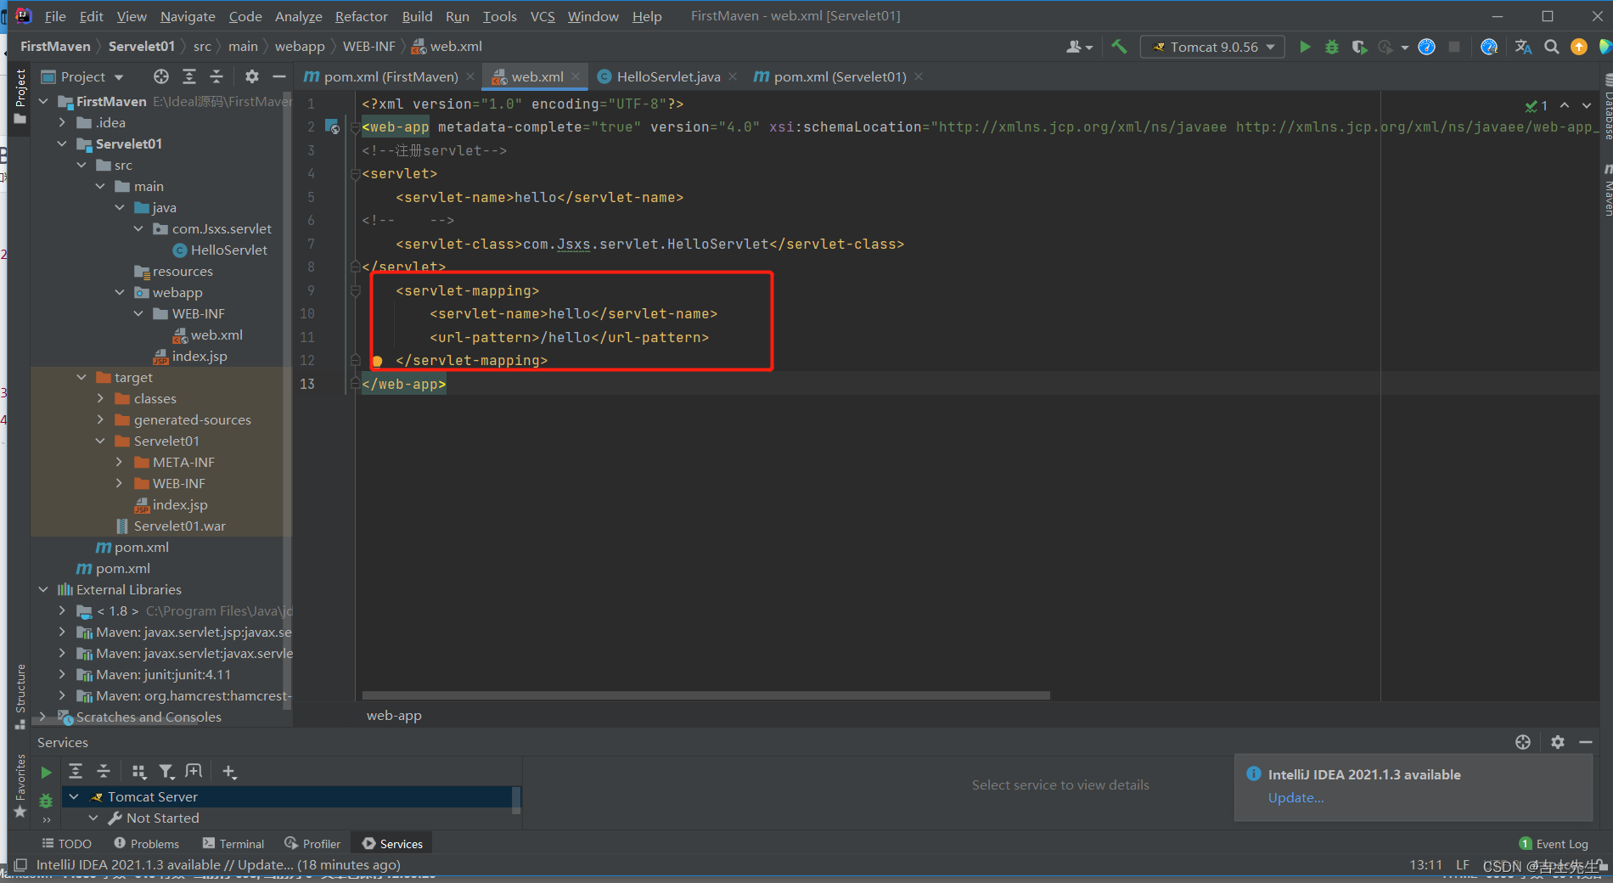Toggle tool window bars icon in status bar
This screenshot has width=1613, height=883.
tap(20, 865)
